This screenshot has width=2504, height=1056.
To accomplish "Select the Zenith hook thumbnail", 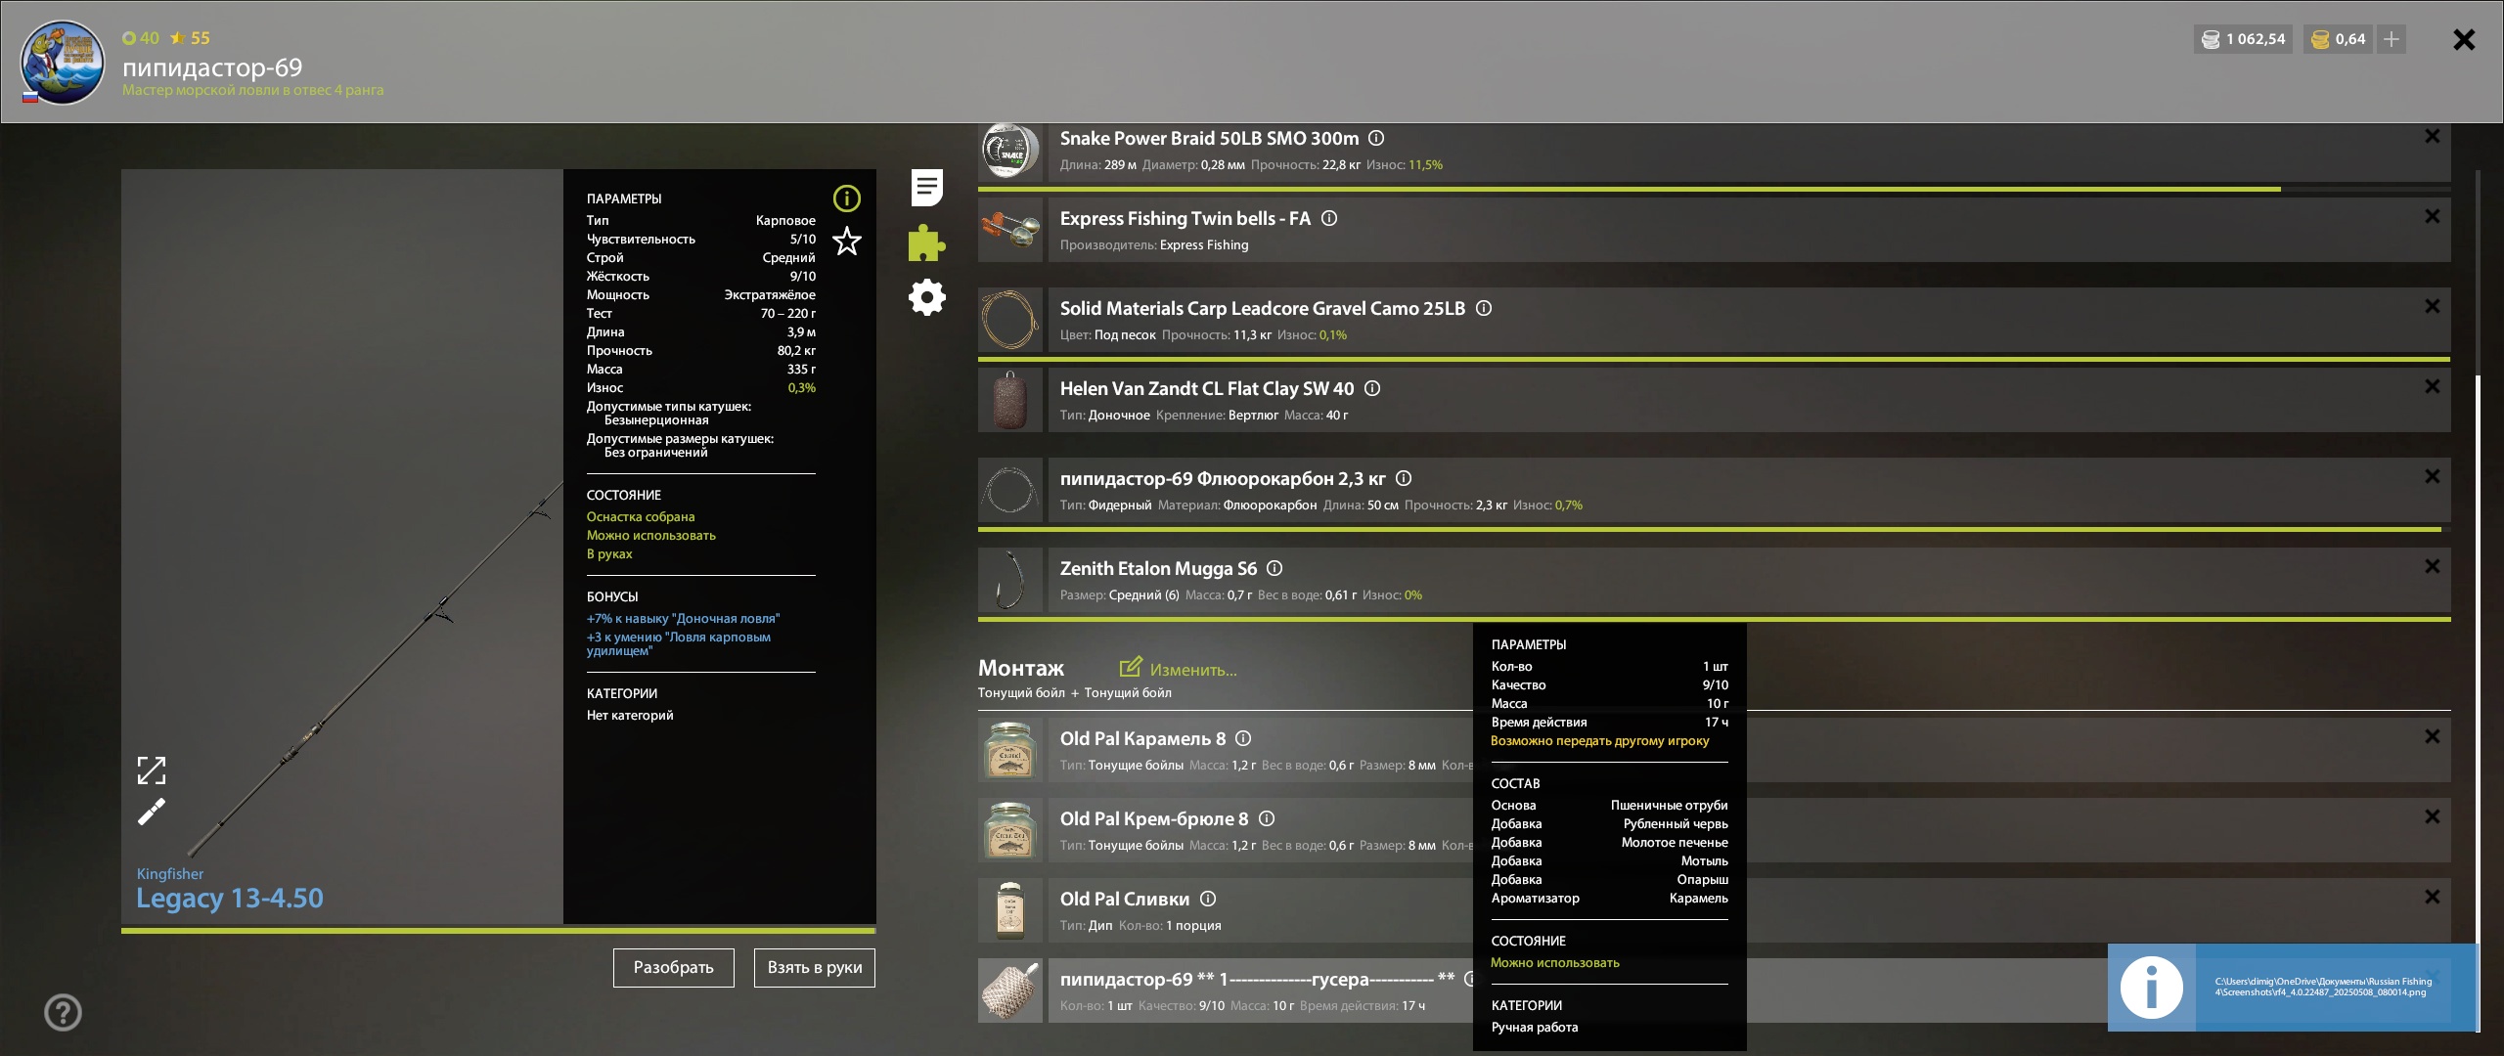I will pyautogui.click(x=1010, y=580).
